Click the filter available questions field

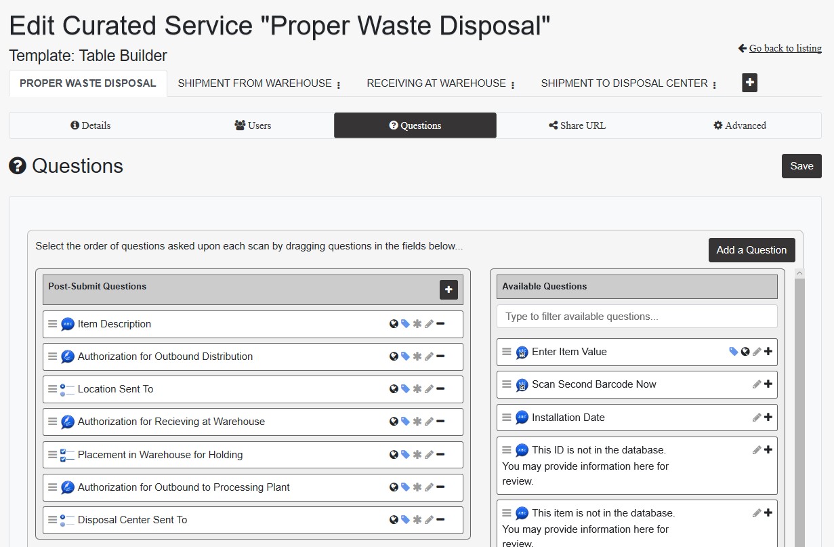[637, 317]
